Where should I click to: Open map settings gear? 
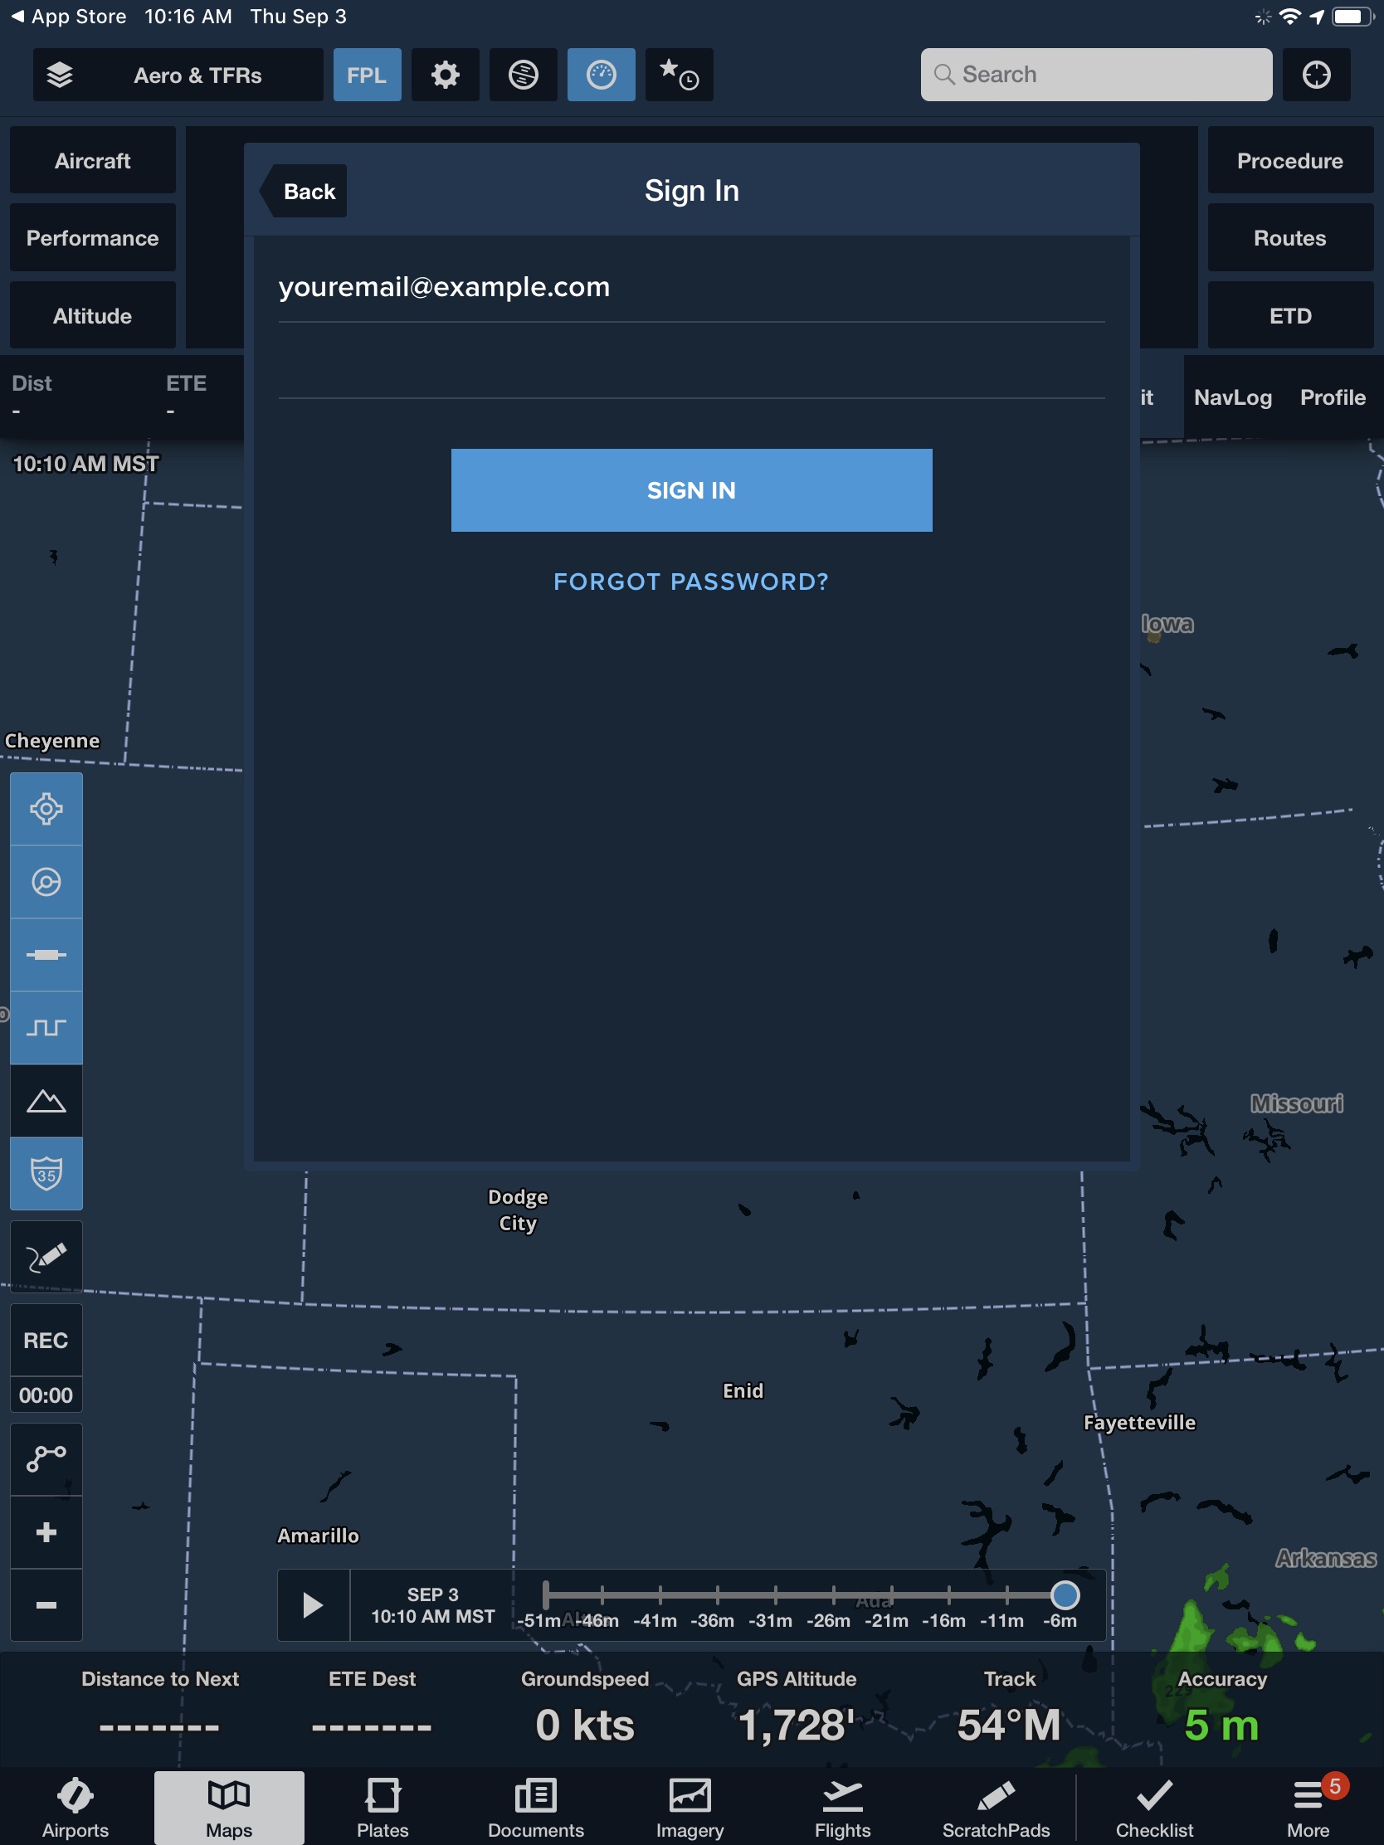(x=446, y=75)
